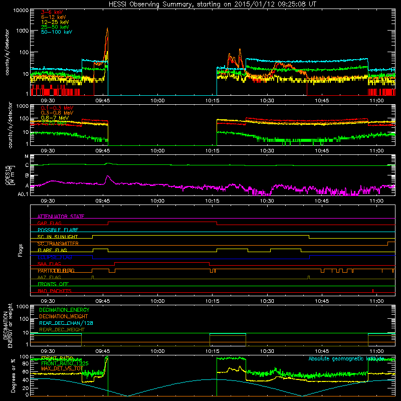Viewport: 401px width, 401px height.
Task: Click the DECIMATION_WEIGHT legend label
Action: pyautogui.click(x=64, y=317)
